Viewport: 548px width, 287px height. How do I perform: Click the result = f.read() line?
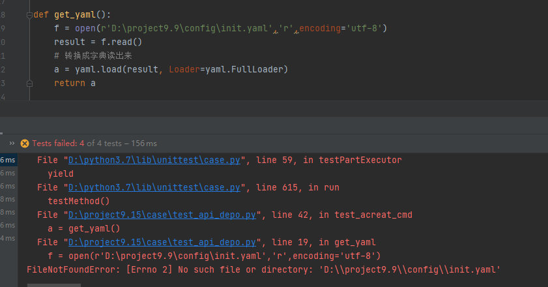point(98,42)
